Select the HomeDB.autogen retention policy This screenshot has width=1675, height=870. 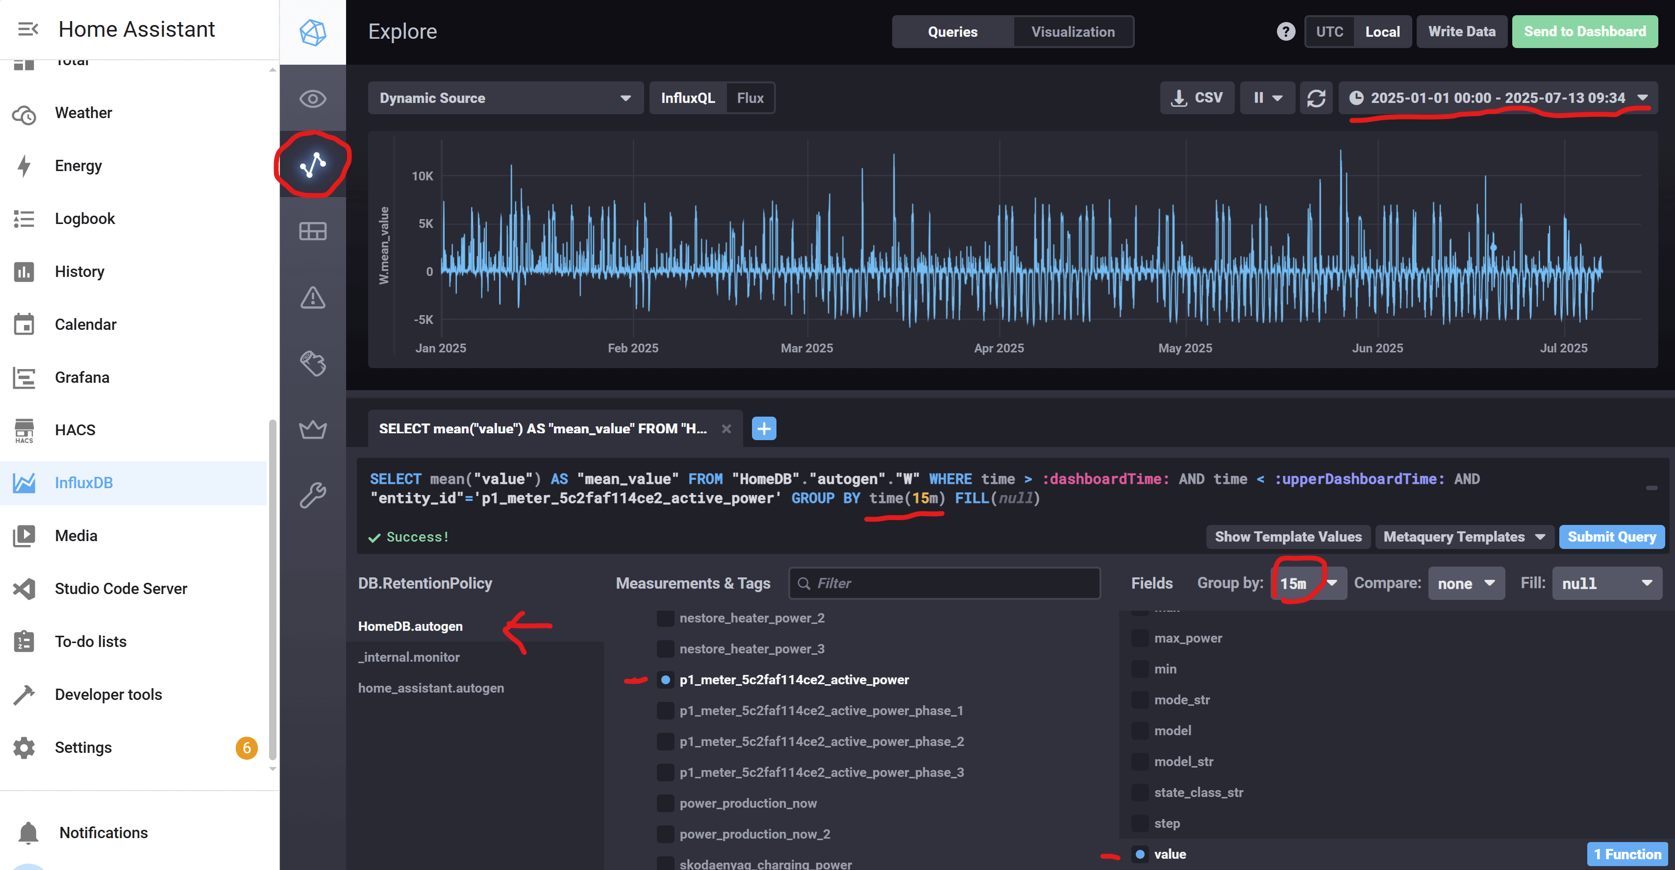[x=410, y=627]
